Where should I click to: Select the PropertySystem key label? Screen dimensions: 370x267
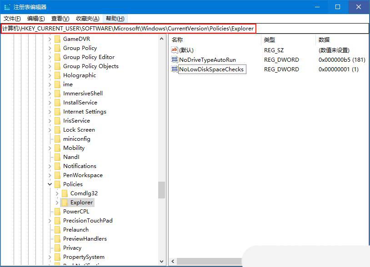(x=84, y=257)
